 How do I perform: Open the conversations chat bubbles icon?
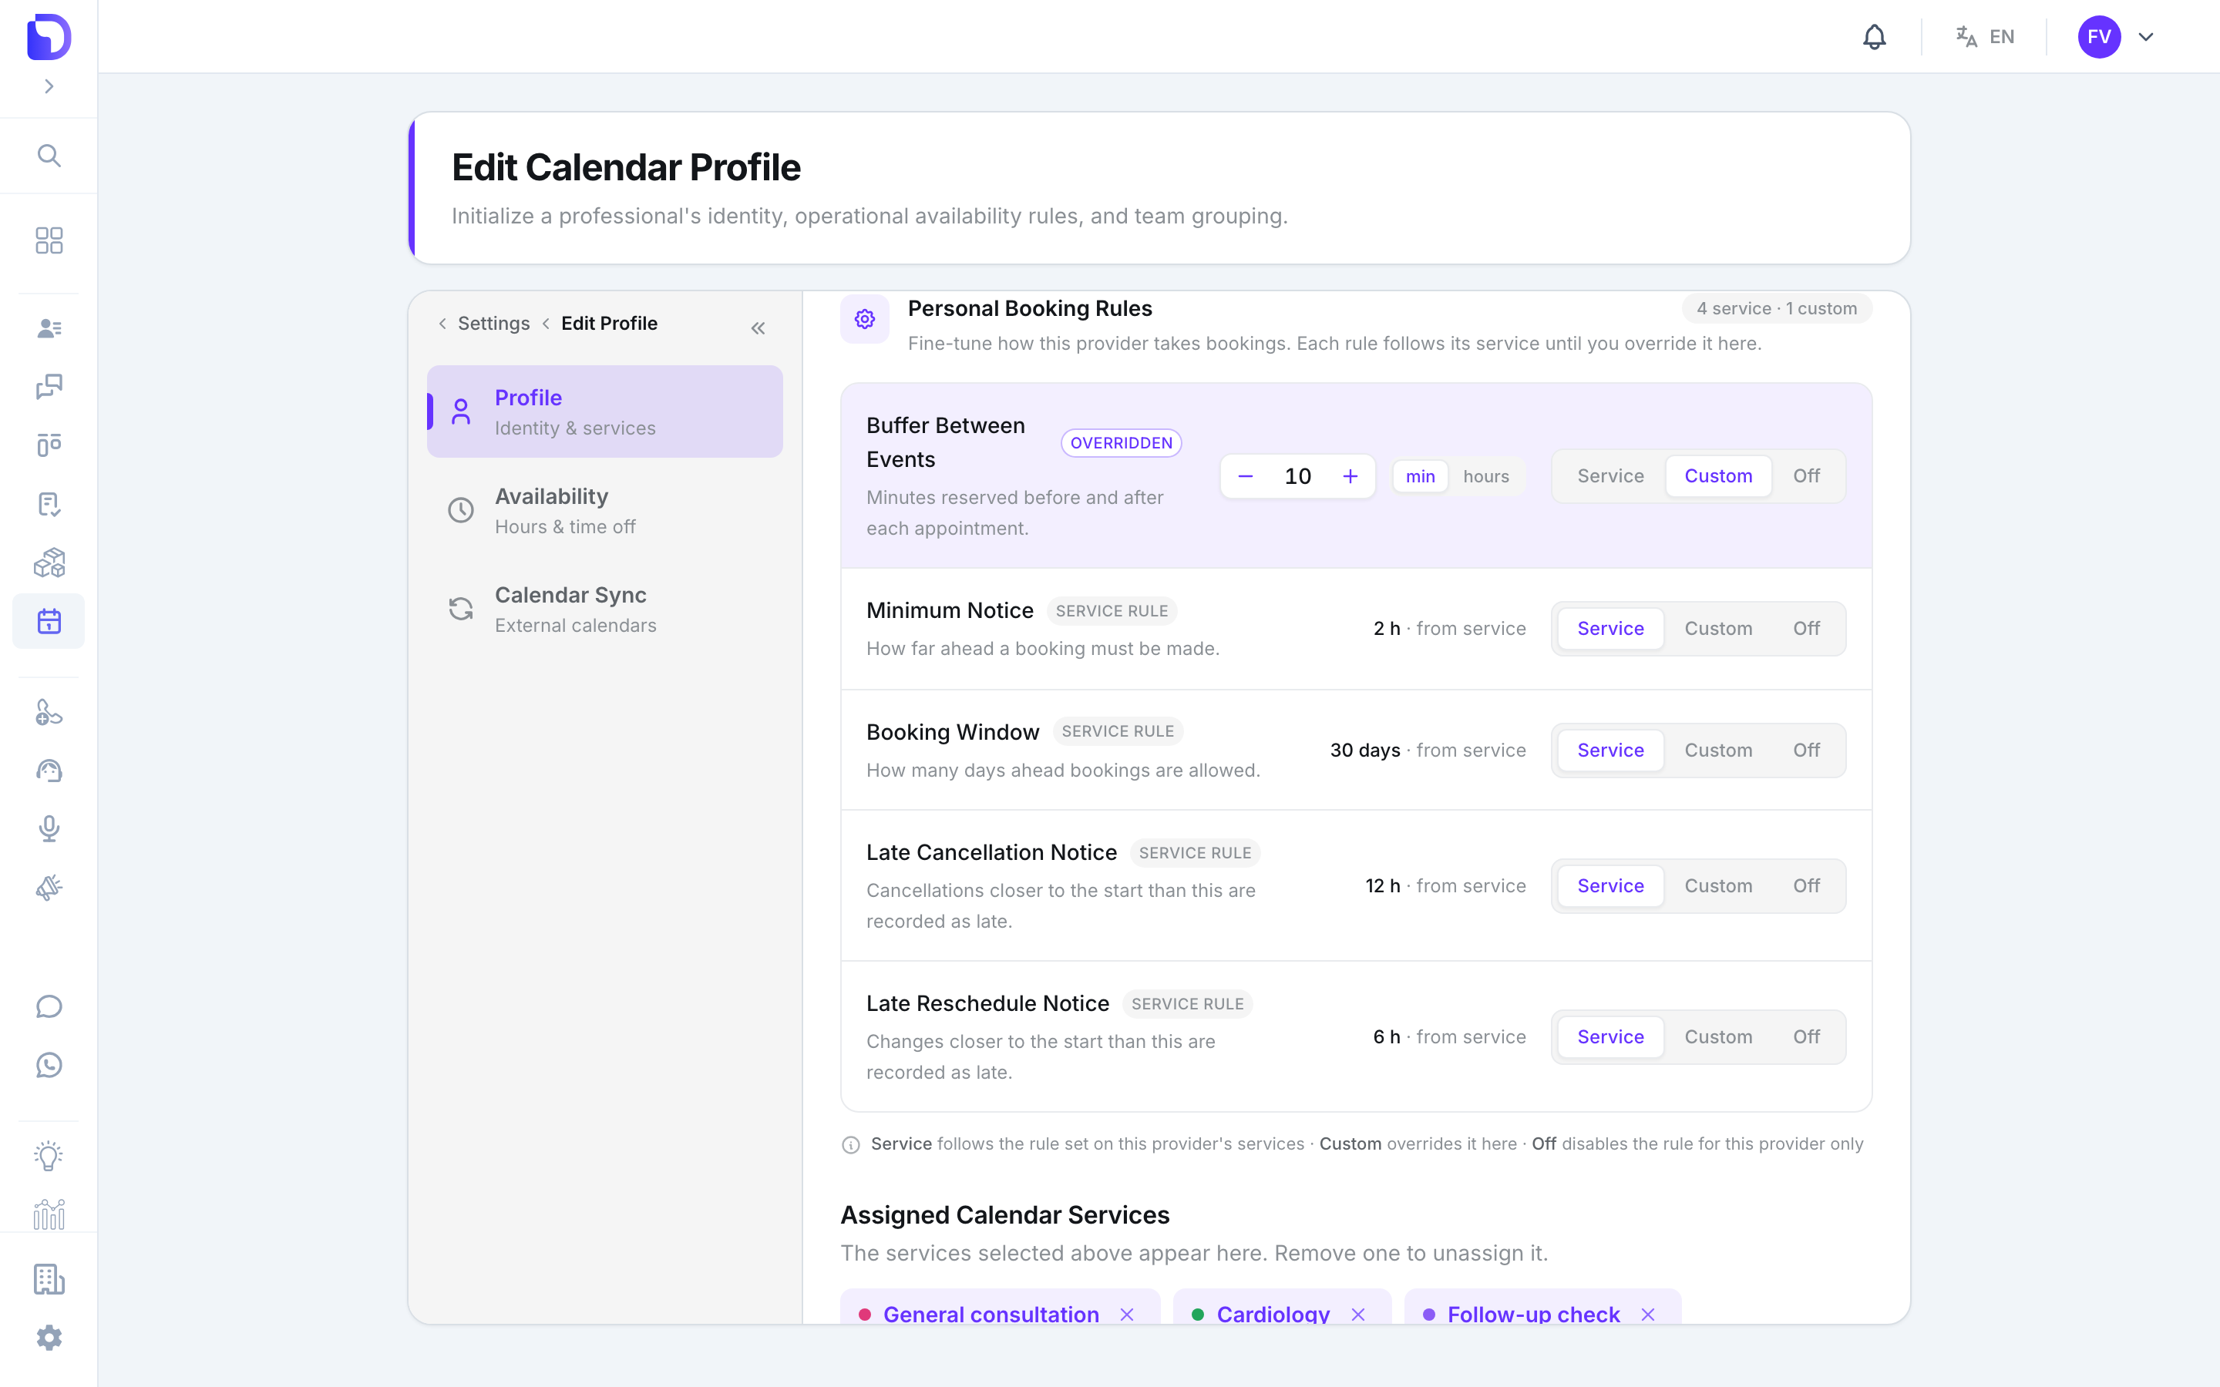(x=49, y=387)
